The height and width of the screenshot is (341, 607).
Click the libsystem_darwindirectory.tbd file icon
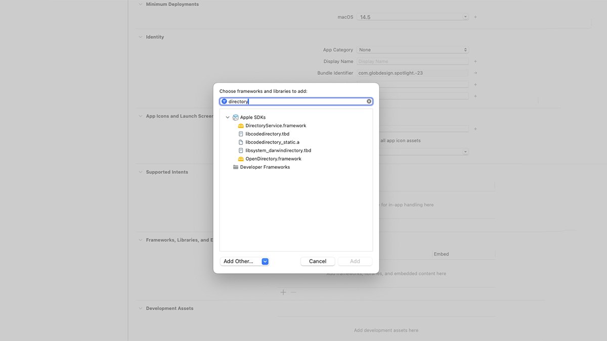(241, 151)
